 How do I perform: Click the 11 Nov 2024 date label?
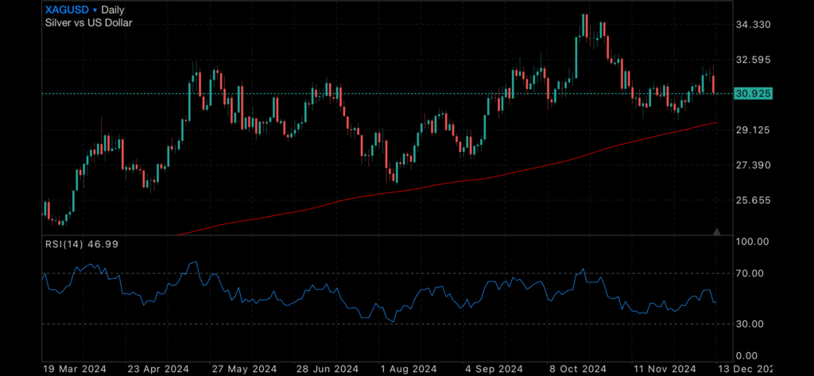coord(664,369)
